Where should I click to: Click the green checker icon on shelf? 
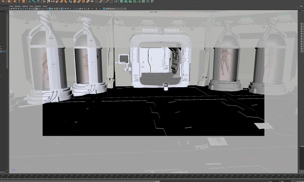click(143, 1)
